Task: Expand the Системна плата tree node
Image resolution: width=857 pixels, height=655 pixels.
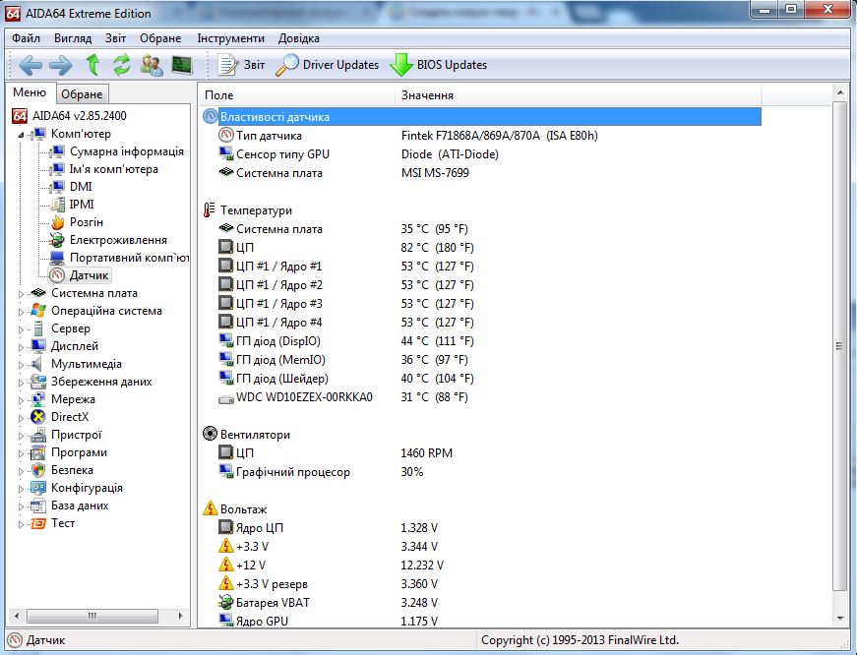Action: [x=22, y=293]
